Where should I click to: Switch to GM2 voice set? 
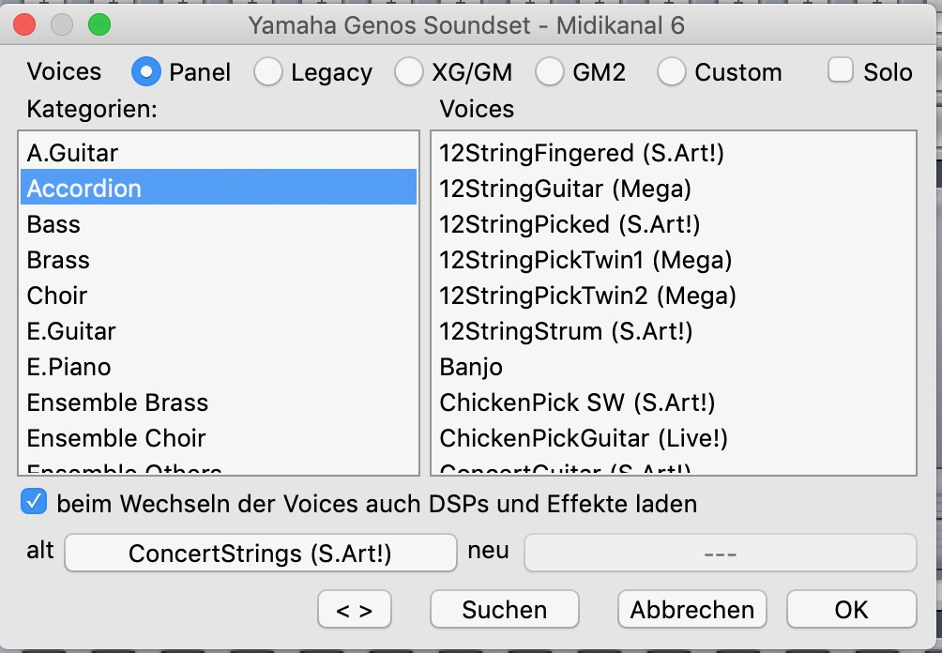pos(550,72)
